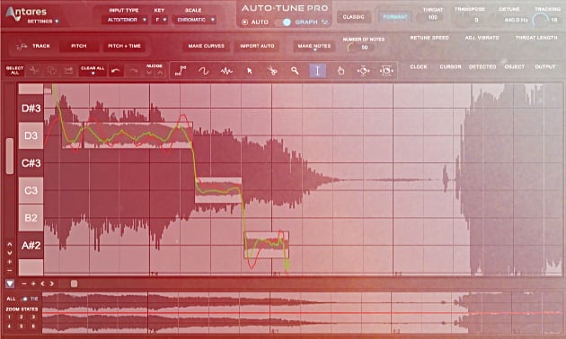This screenshot has height=339, width=566.
Task: Click the vertical scrollbar thumb
Action: coord(10,156)
